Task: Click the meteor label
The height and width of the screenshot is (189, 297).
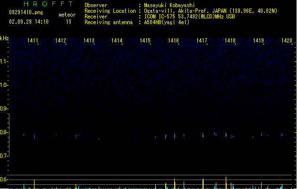Action: point(67,15)
